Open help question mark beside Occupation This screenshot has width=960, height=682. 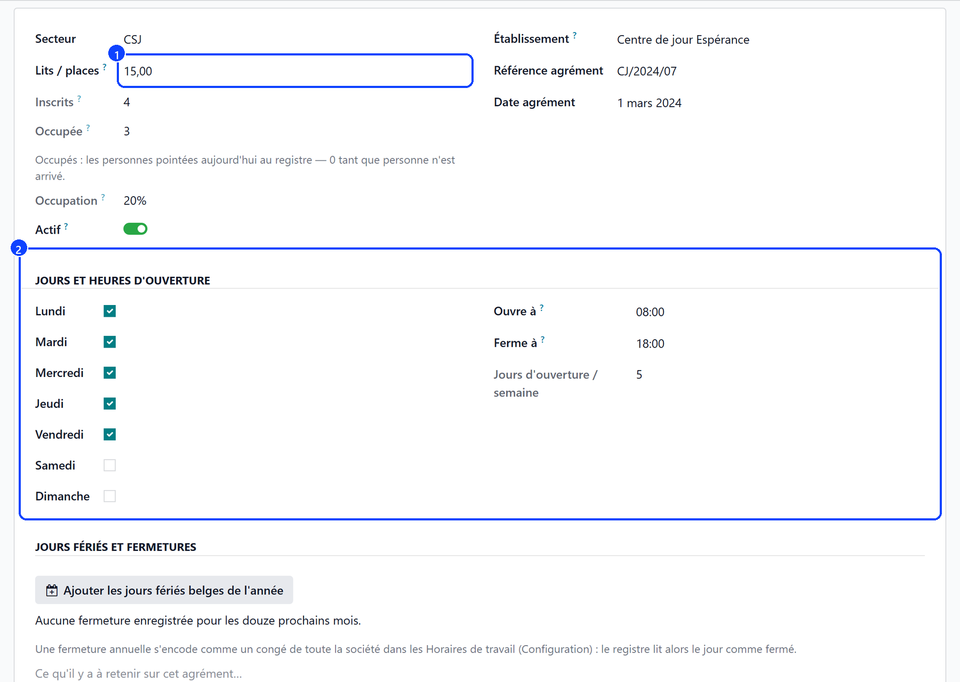pyautogui.click(x=103, y=197)
